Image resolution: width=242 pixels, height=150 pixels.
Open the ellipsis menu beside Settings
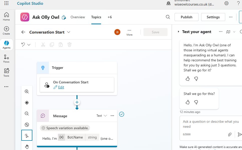(x=230, y=17)
